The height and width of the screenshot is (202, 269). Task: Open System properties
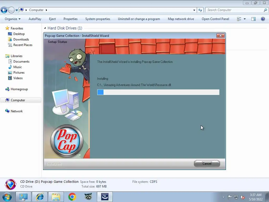(x=98, y=19)
